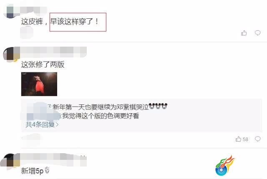Viewport: 267px width, 179px height.
Task: Click blurred username above 新增5p
Action: point(53,160)
